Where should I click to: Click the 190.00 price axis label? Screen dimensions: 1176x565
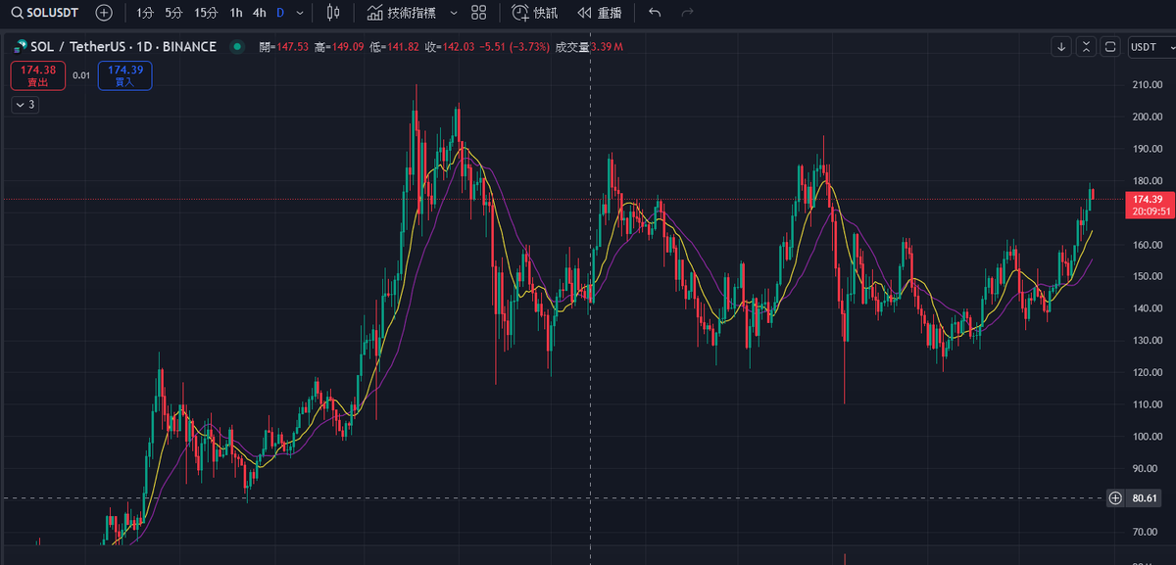pos(1147,149)
